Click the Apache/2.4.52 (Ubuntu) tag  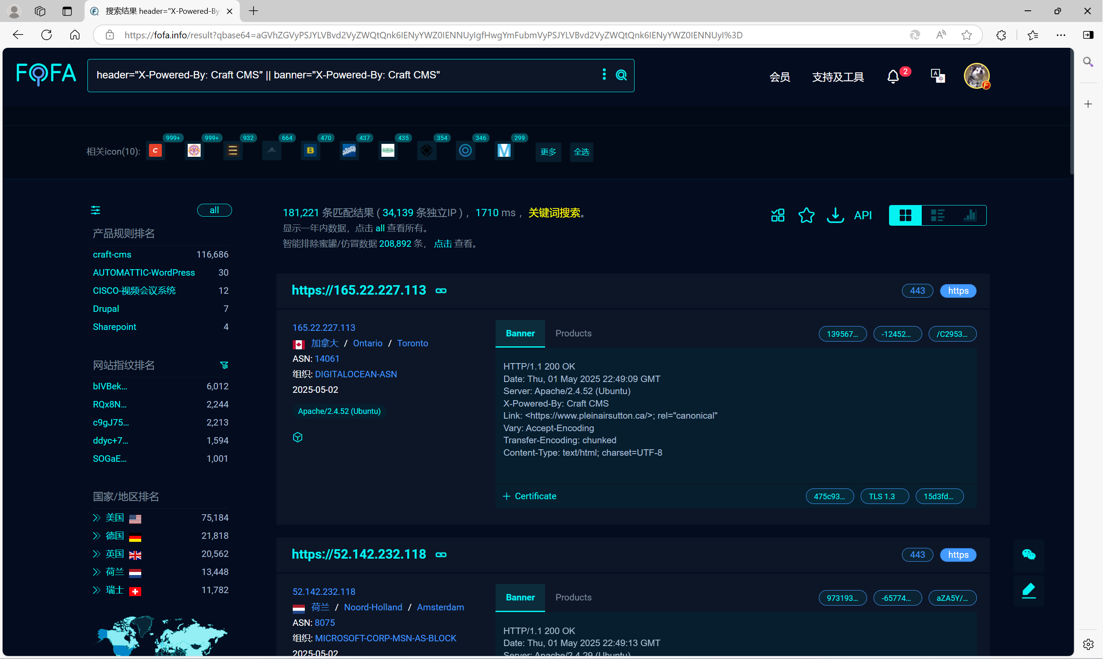coord(339,411)
